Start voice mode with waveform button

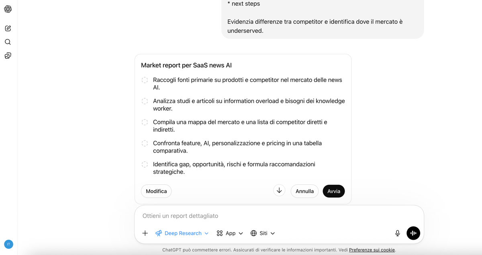[413, 233]
